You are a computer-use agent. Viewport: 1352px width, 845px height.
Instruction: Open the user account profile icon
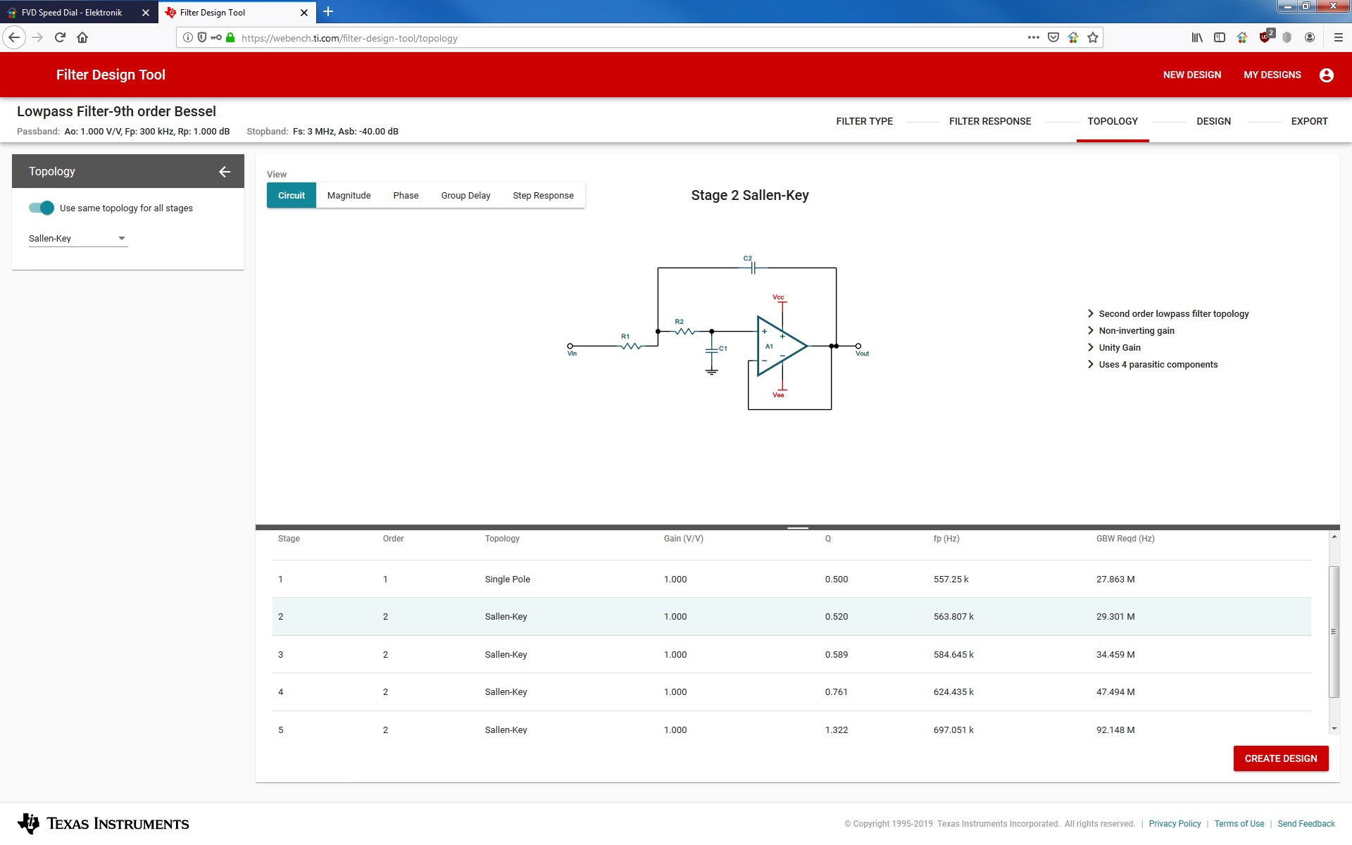pyautogui.click(x=1326, y=75)
